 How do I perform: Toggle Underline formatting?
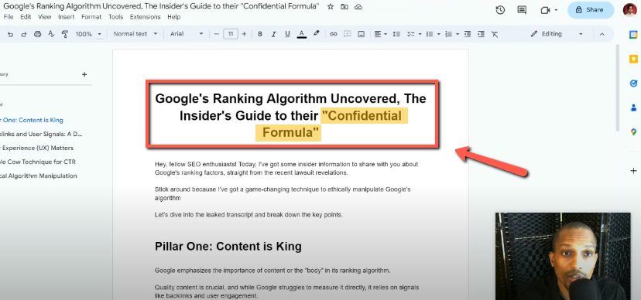(287, 34)
